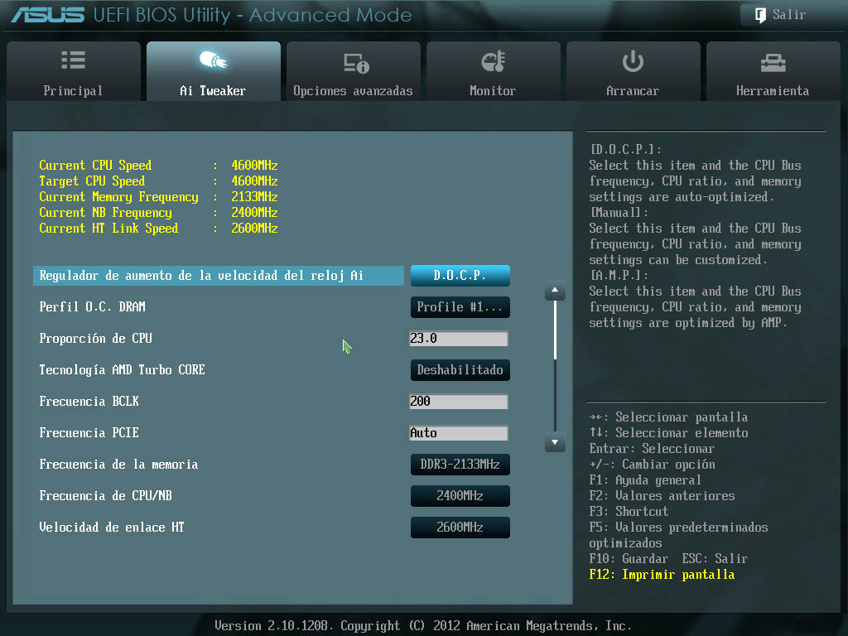This screenshot has width=848, height=636.
Task: Click the Current NB Frequency info line
Action: coord(158,213)
